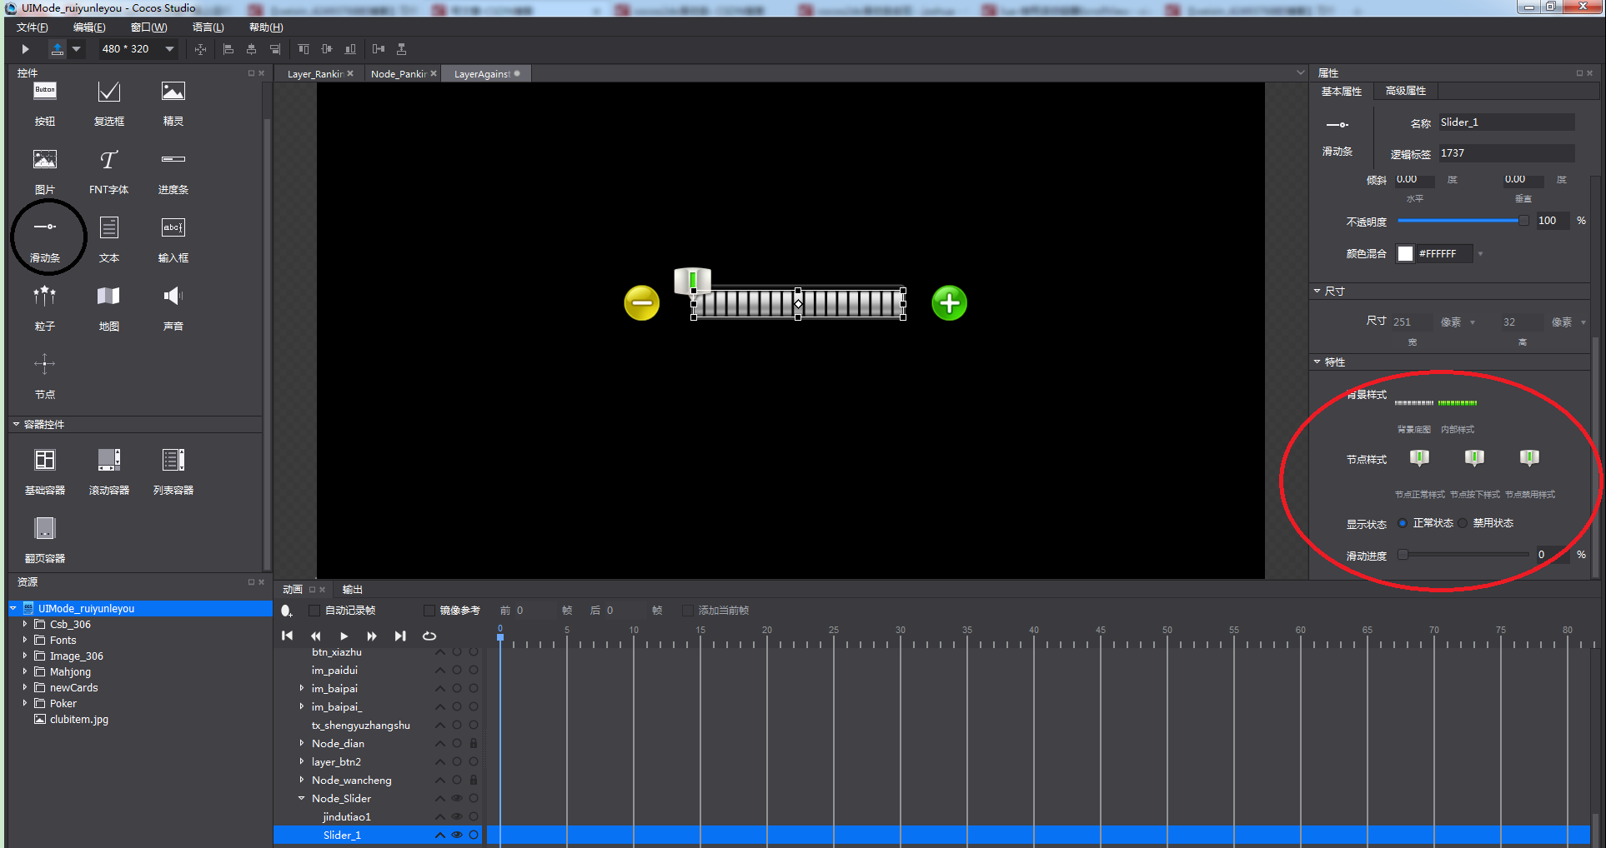Select the 禁用状态 radio button
Screen dimensions: 1606x848
coord(1463,523)
